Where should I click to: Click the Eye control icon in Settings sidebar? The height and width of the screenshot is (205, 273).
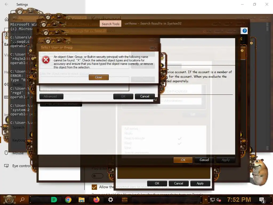point(6,166)
